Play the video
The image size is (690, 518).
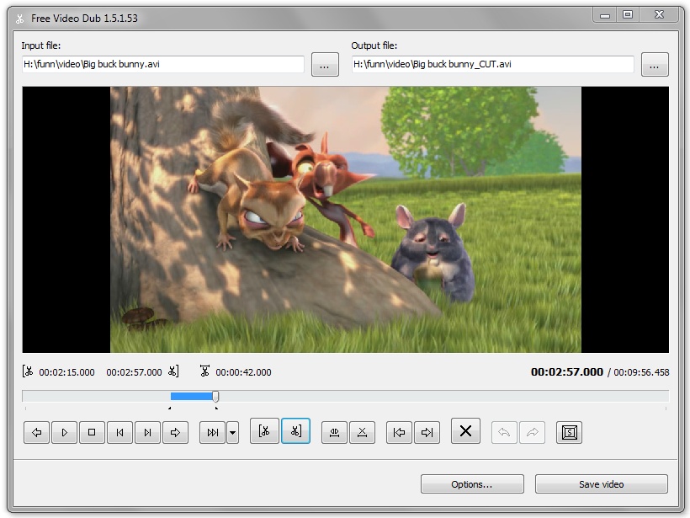coord(64,433)
